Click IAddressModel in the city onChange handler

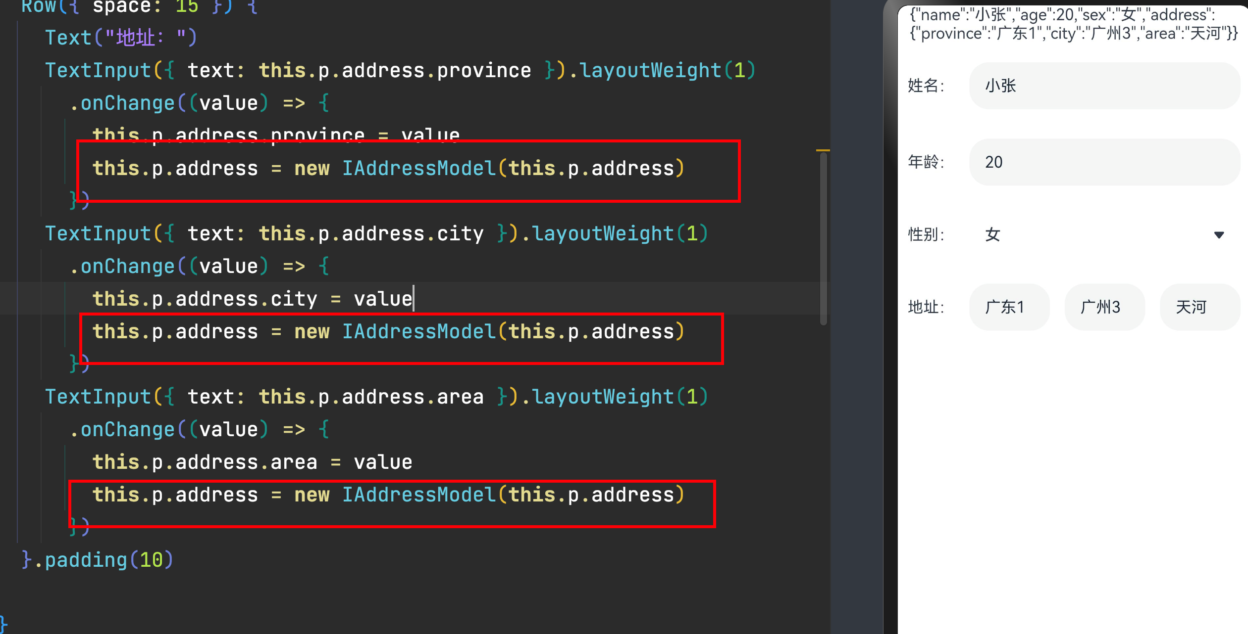(419, 332)
